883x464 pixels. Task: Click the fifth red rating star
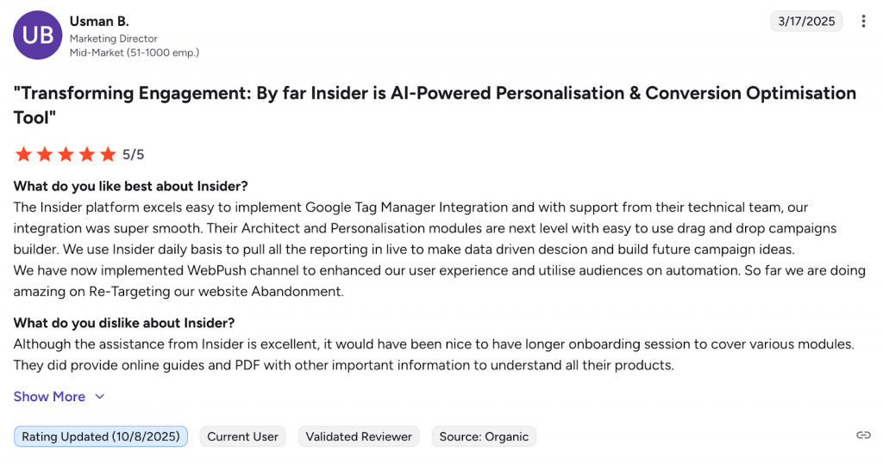[x=108, y=155]
